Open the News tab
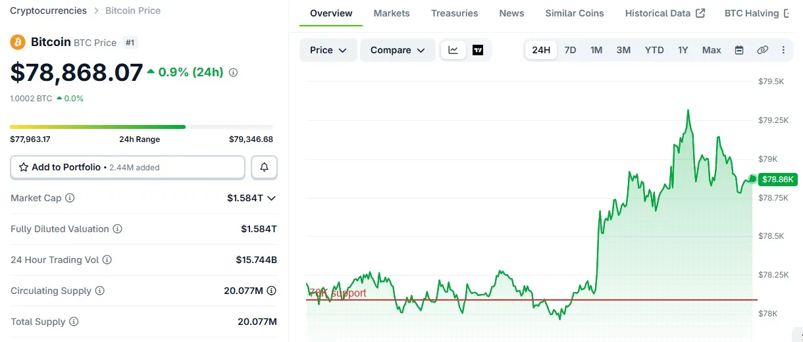This screenshot has width=803, height=342. (511, 13)
